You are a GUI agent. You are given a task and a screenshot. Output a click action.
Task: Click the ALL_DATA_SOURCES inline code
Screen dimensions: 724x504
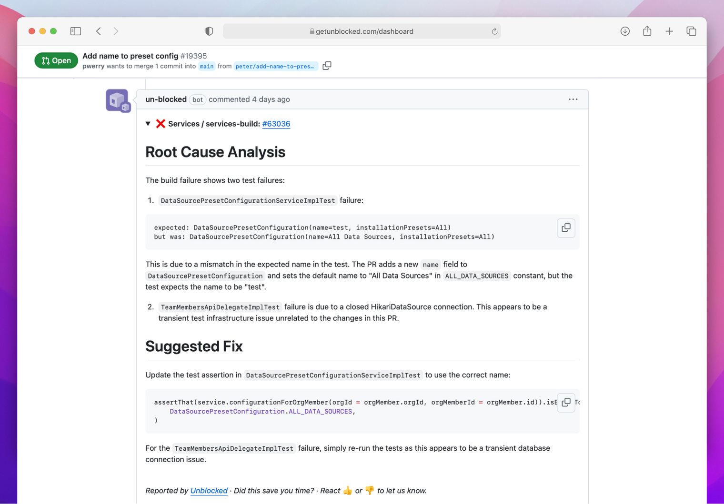click(477, 276)
